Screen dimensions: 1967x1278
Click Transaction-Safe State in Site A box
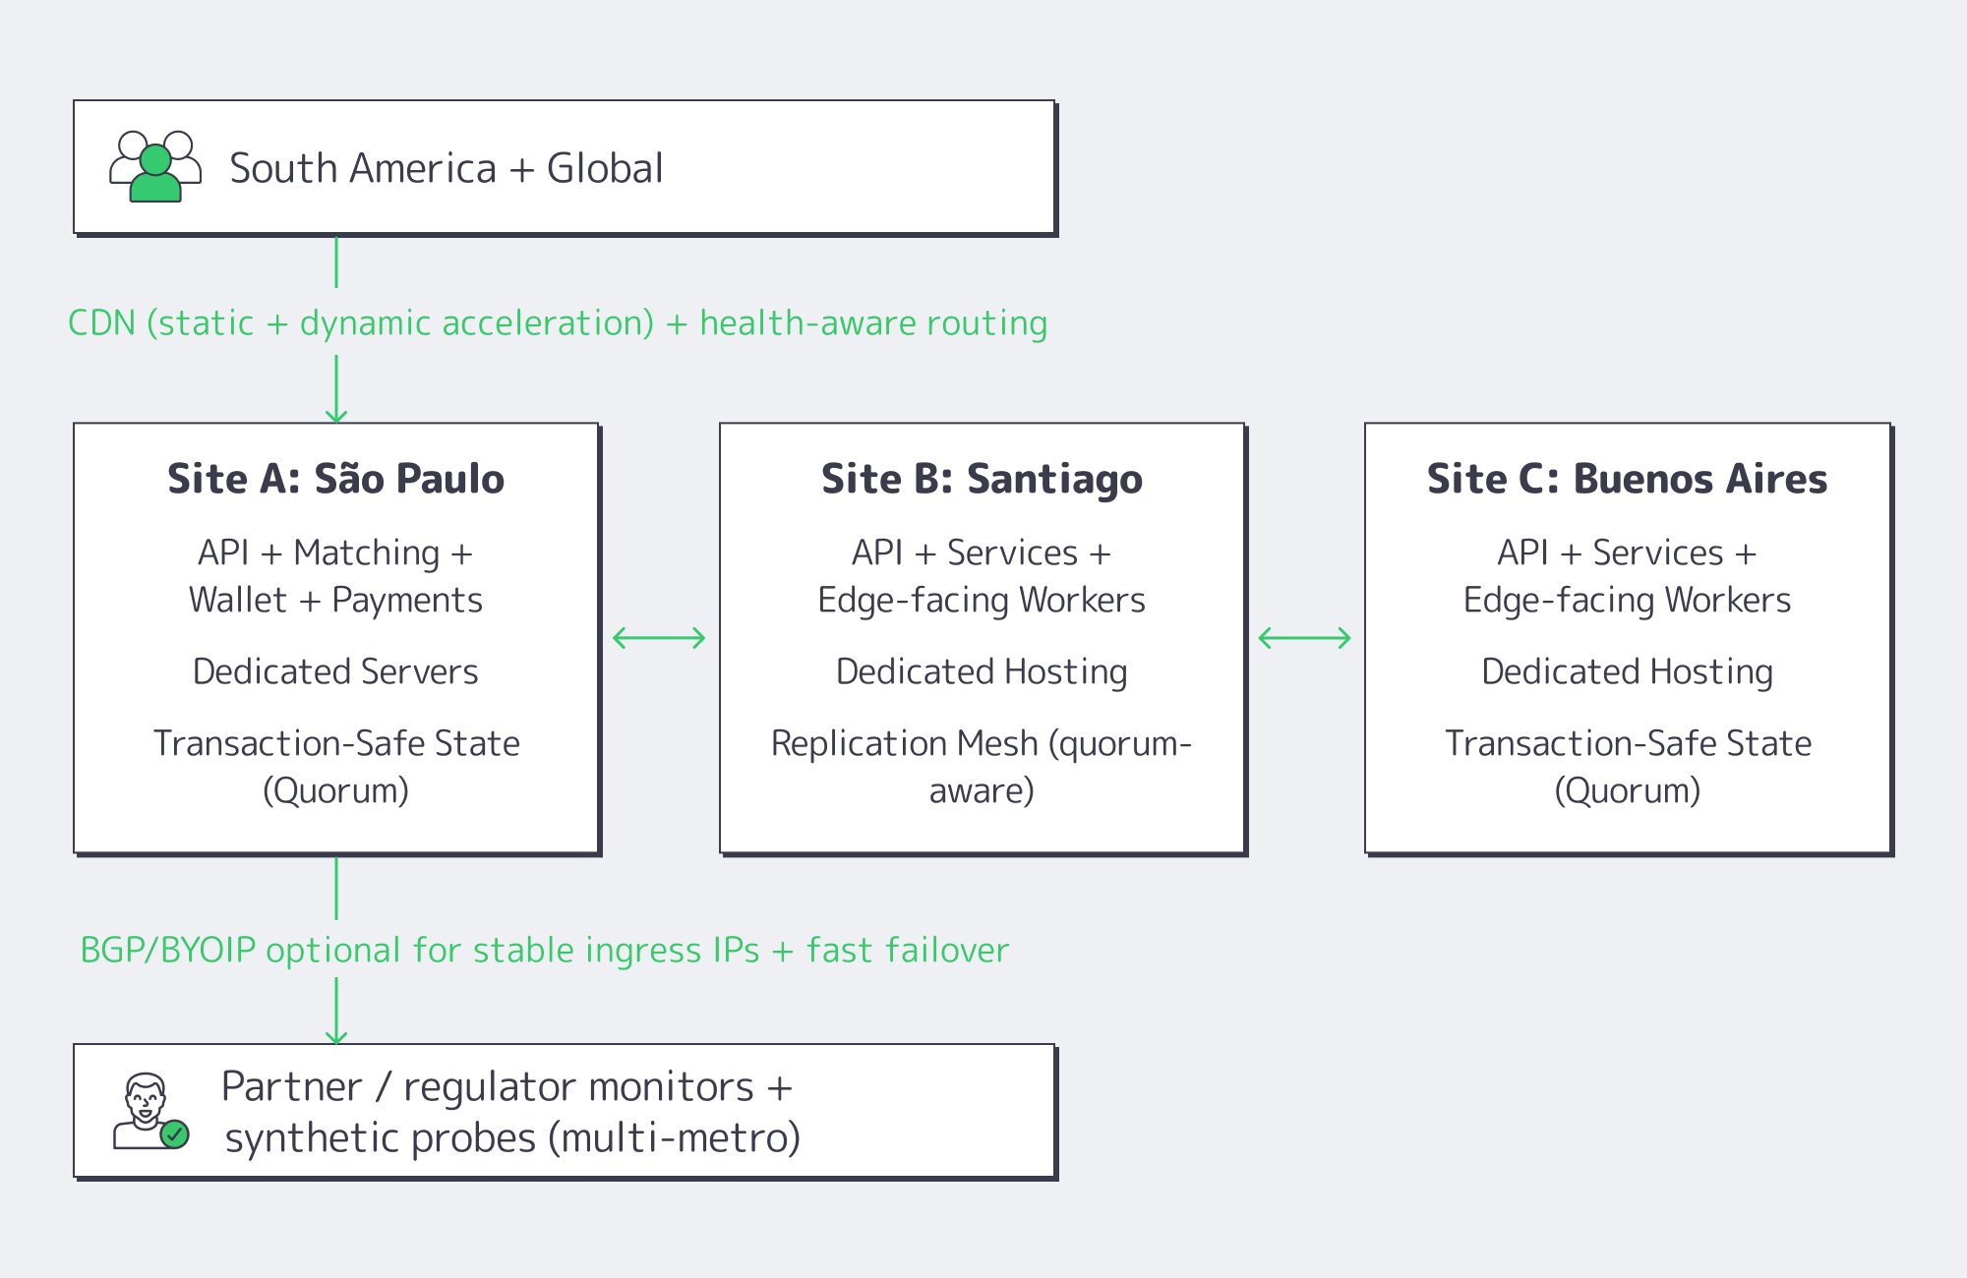pos(336,744)
